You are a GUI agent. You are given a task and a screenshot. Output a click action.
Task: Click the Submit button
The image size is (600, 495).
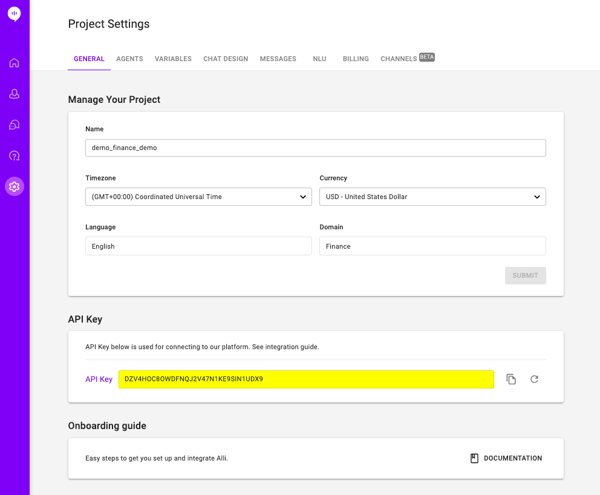point(526,275)
